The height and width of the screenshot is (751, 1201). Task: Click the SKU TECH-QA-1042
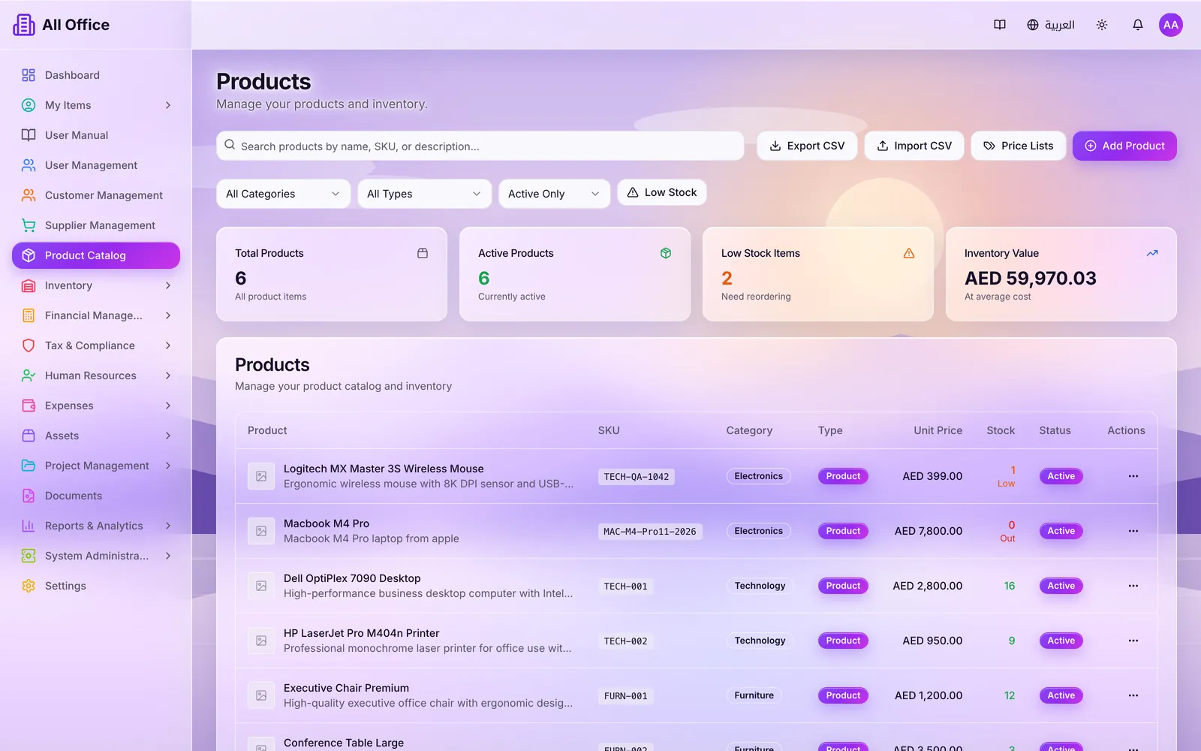tap(637, 477)
